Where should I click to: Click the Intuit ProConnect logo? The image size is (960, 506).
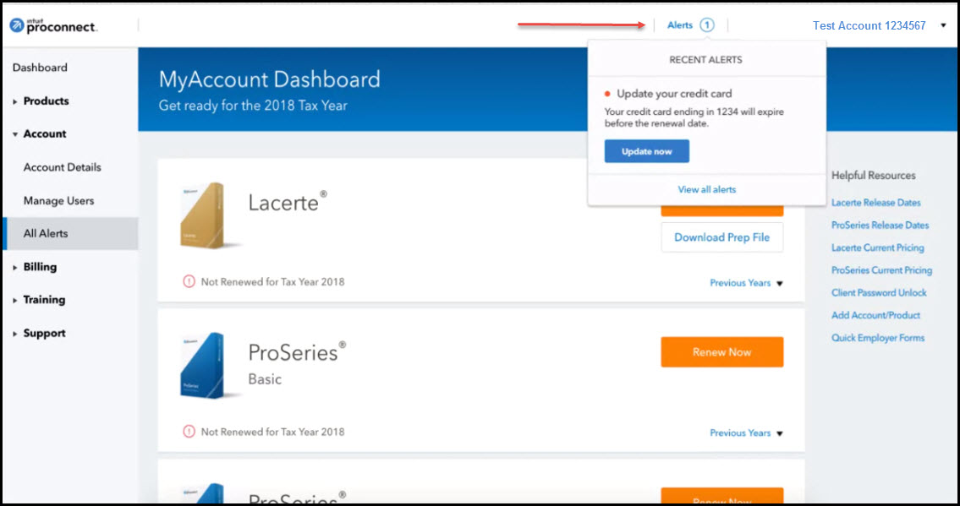tap(53, 25)
